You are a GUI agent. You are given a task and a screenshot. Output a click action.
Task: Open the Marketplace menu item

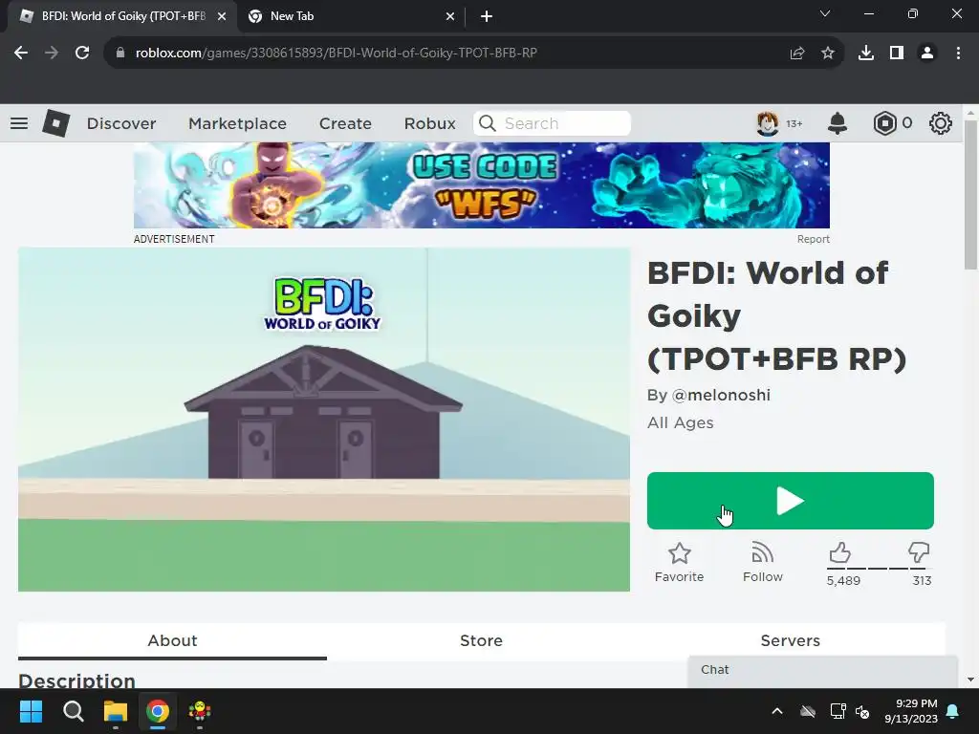237,123
